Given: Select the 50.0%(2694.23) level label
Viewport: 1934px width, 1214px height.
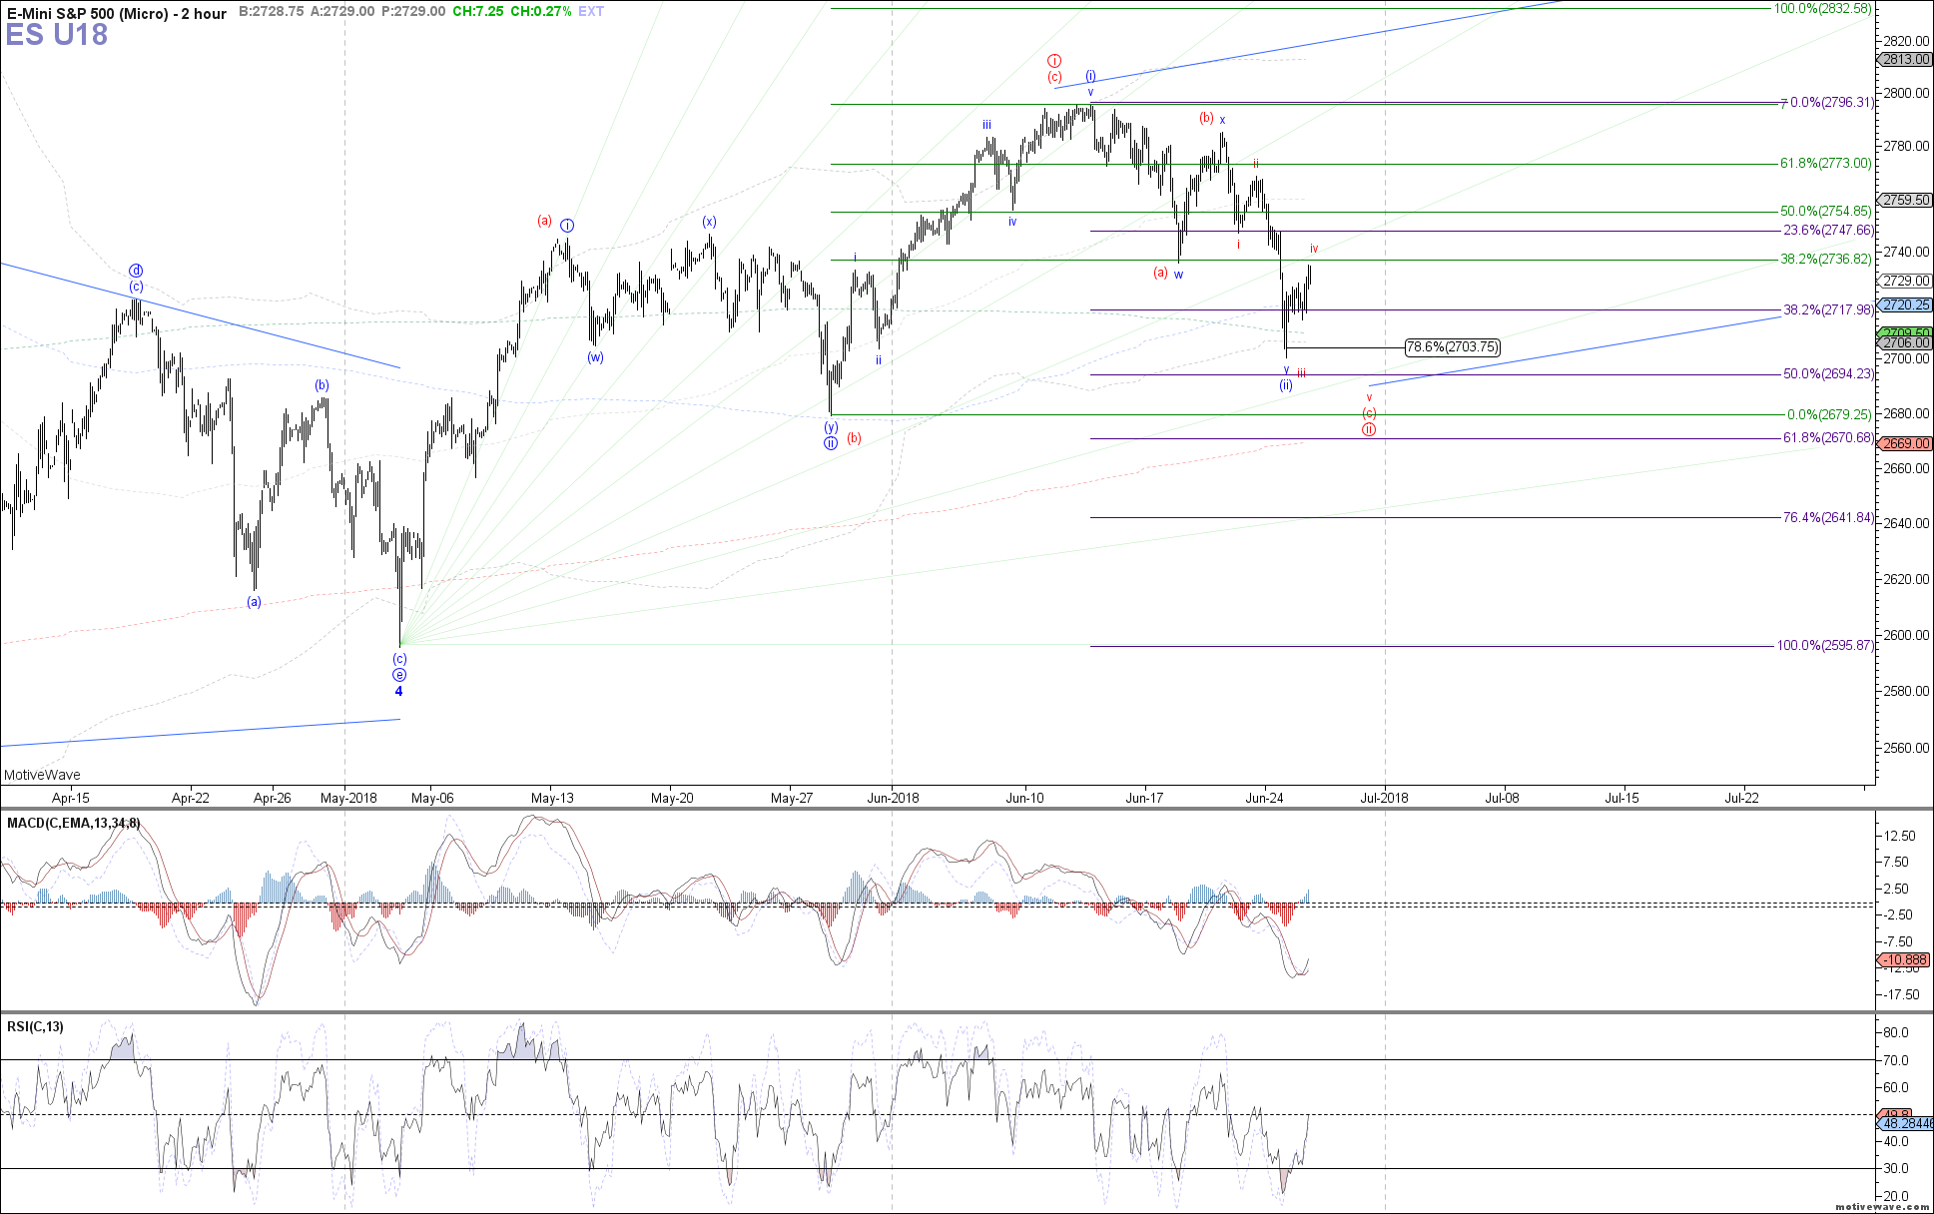Looking at the screenshot, I should pos(1829,374).
